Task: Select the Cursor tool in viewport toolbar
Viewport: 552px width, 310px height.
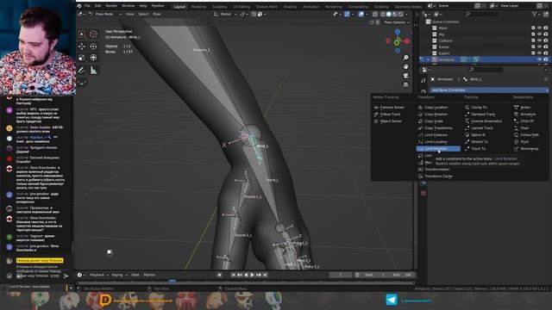Action: tap(93, 34)
